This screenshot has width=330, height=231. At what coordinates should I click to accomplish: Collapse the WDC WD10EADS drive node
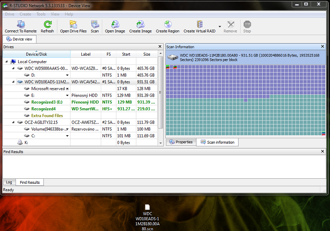point(13,82)
